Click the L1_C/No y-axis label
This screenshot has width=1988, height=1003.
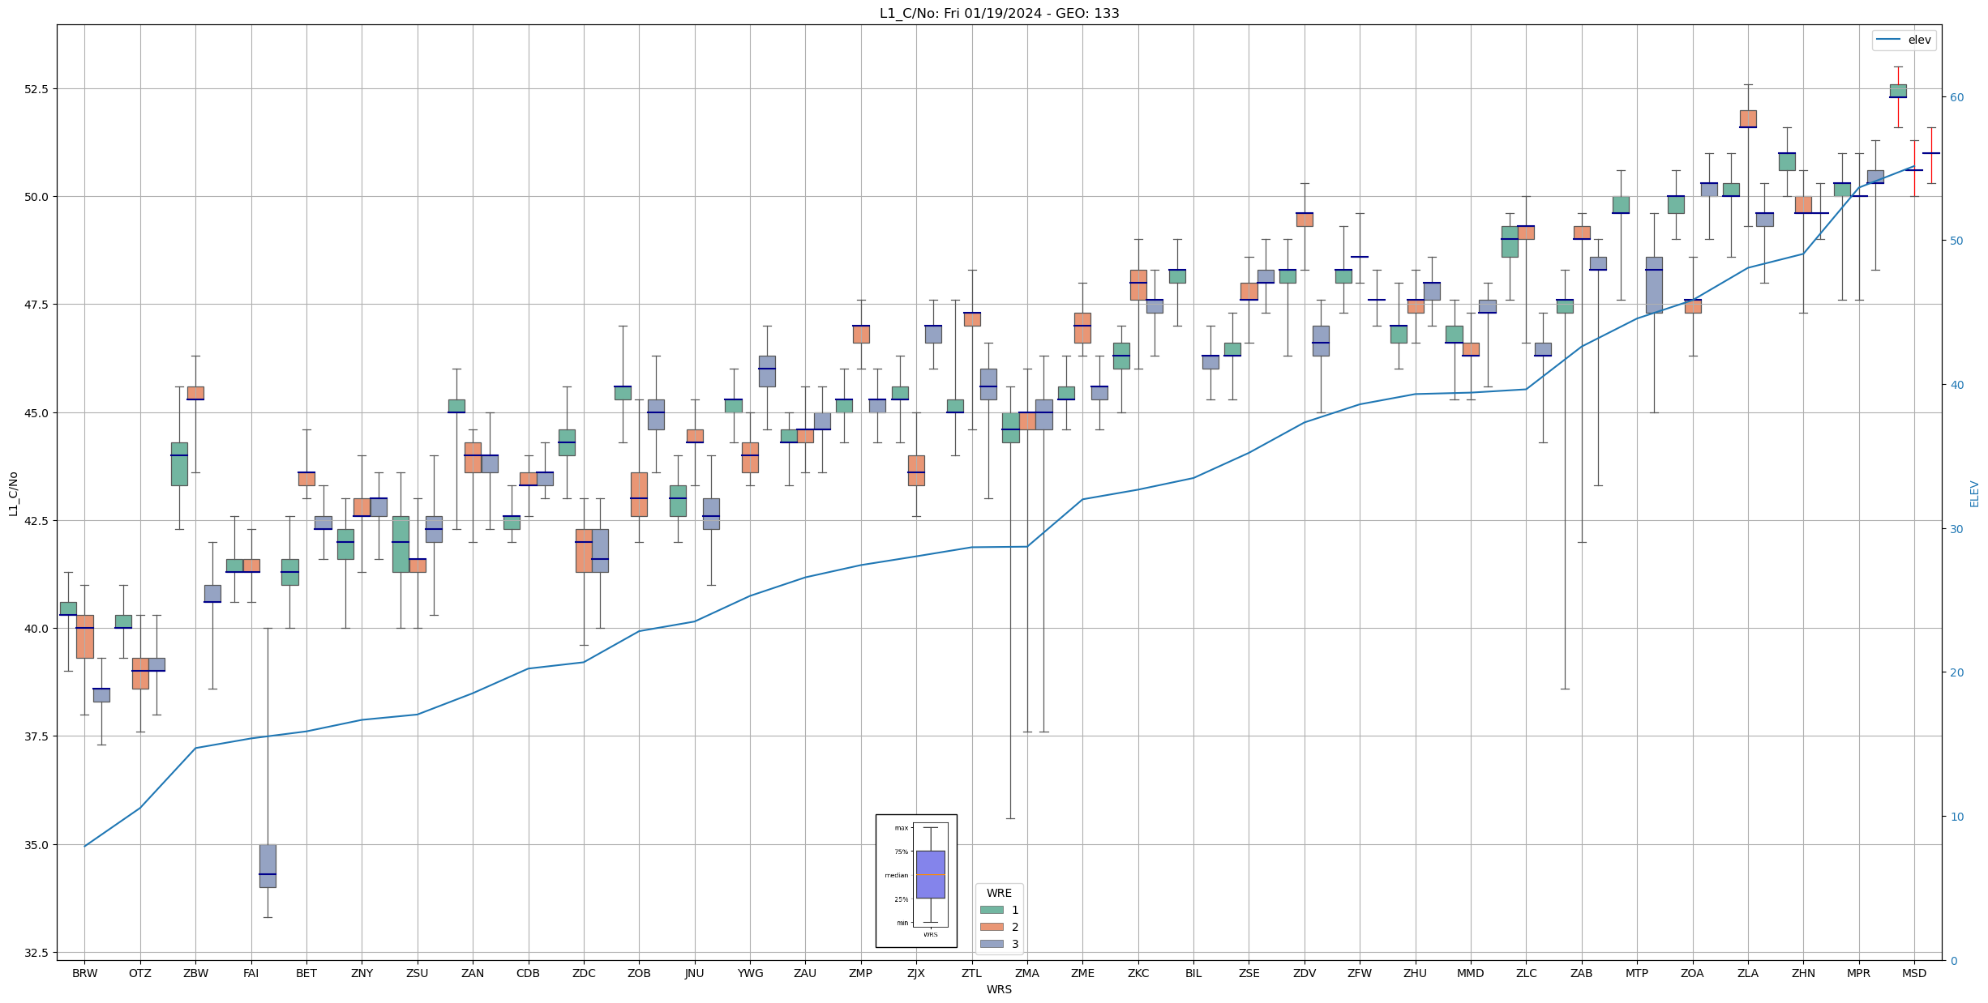point(13,493)
